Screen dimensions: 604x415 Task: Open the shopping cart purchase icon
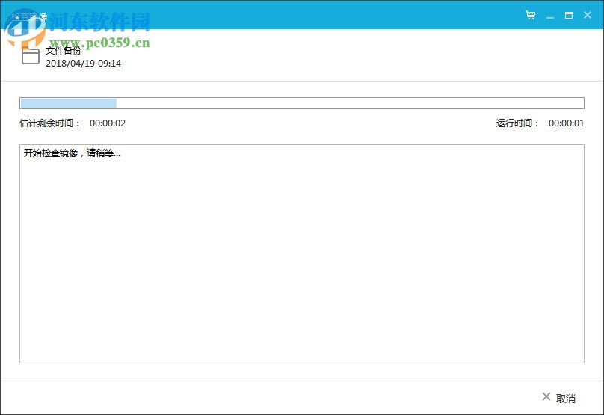(x=531, y=15)
